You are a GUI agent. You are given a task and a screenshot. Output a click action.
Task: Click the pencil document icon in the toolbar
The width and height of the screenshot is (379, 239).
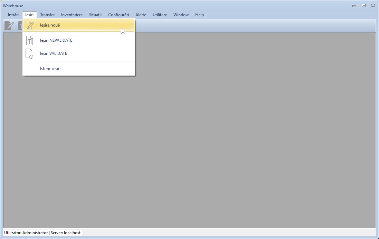pyautogui.click(x=9, y=26)
